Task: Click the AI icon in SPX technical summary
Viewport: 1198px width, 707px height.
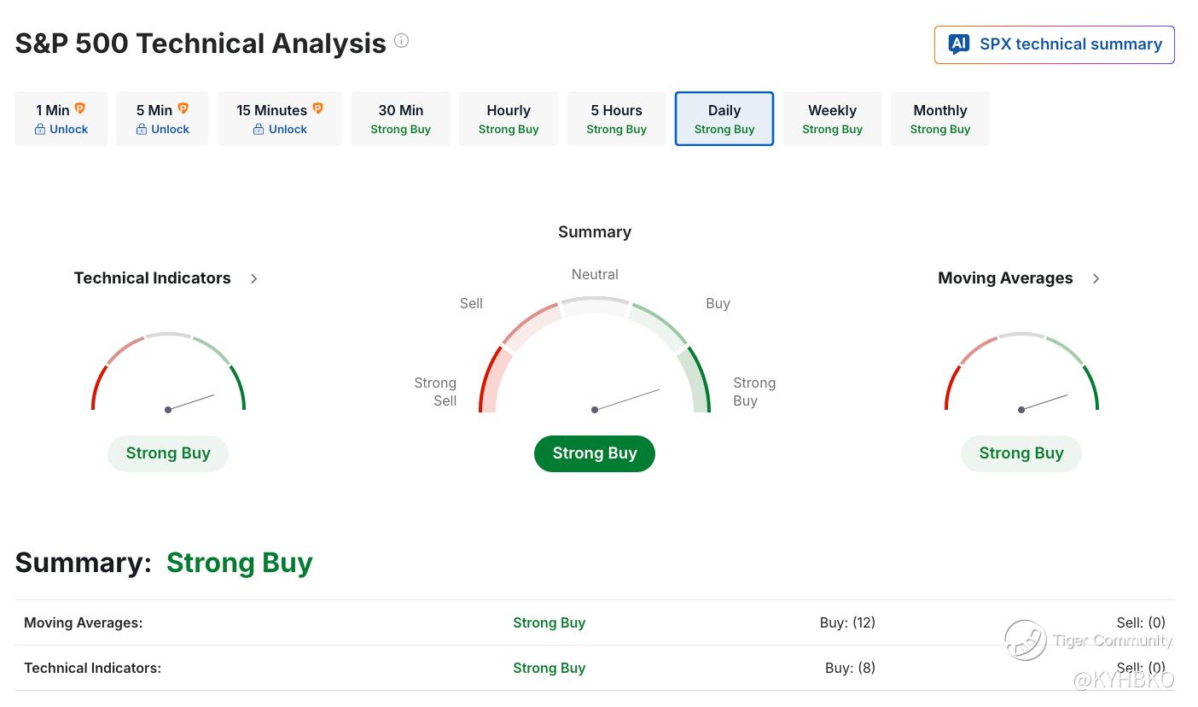Action: point(958,44)
